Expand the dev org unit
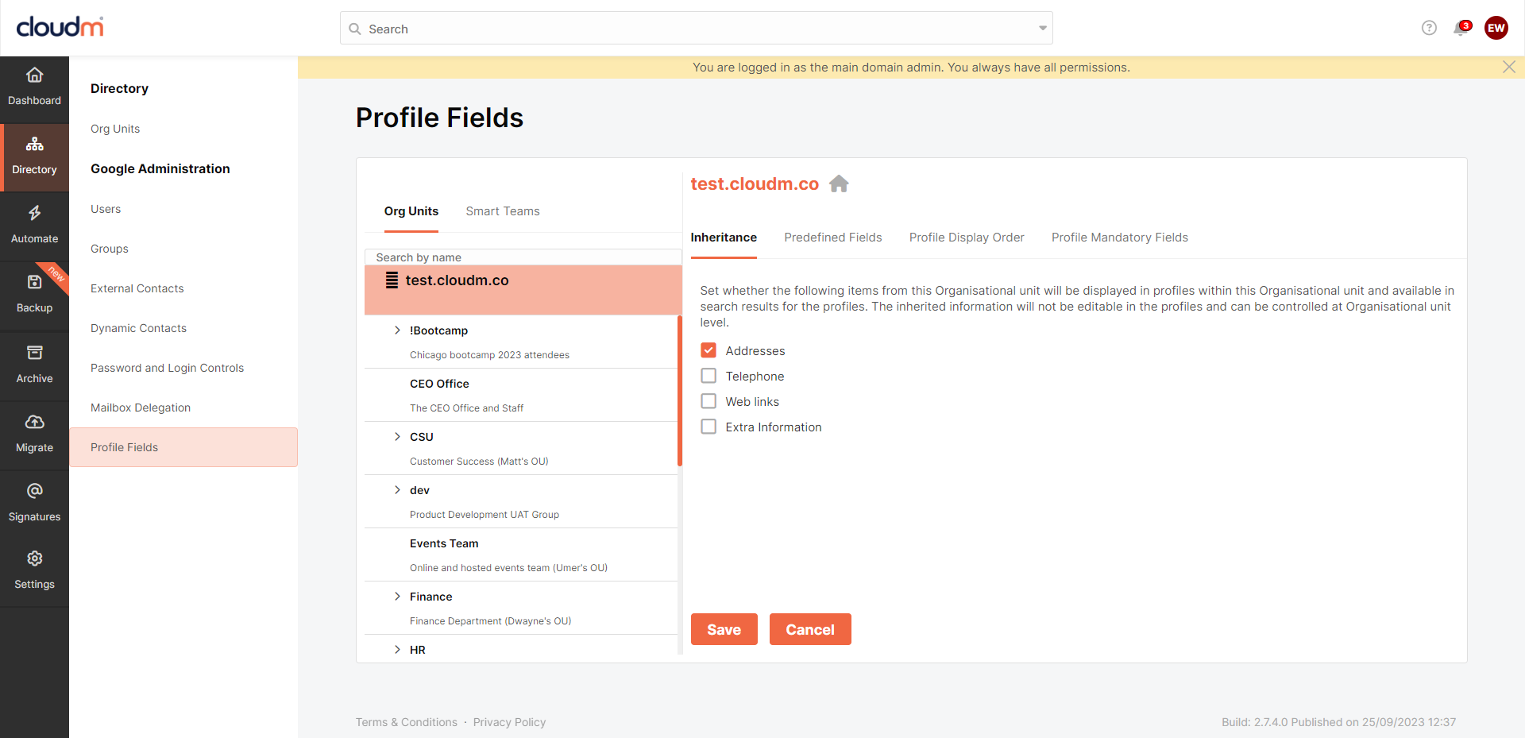This screenshot has height=738, width=1525. tap(397, 490)
